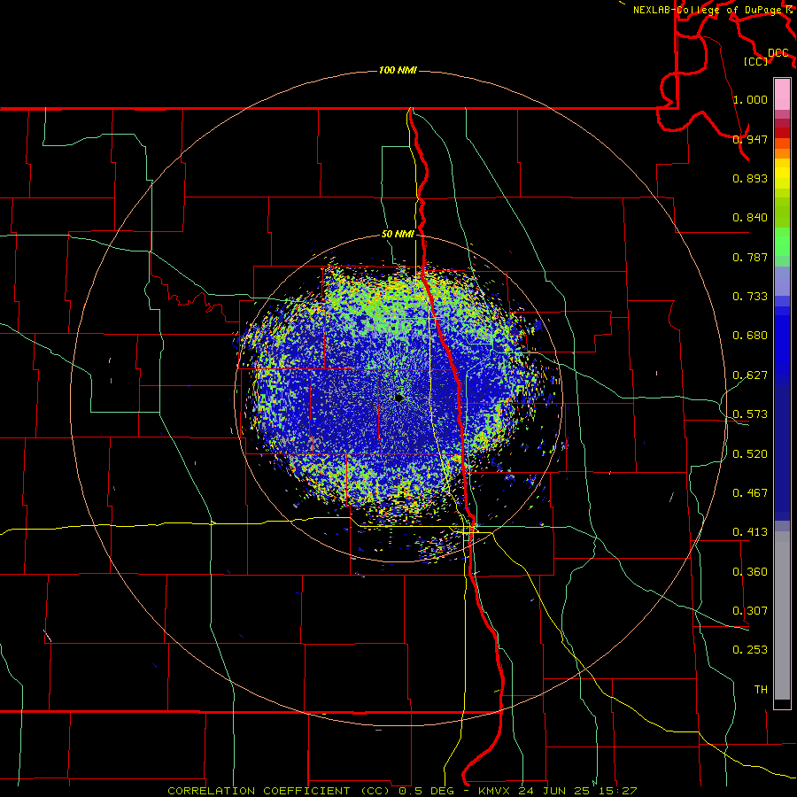This screenshot has height=797, width=797.
Task: Click the dark red segment of the color bar
Action: click(x=782, y=133)
